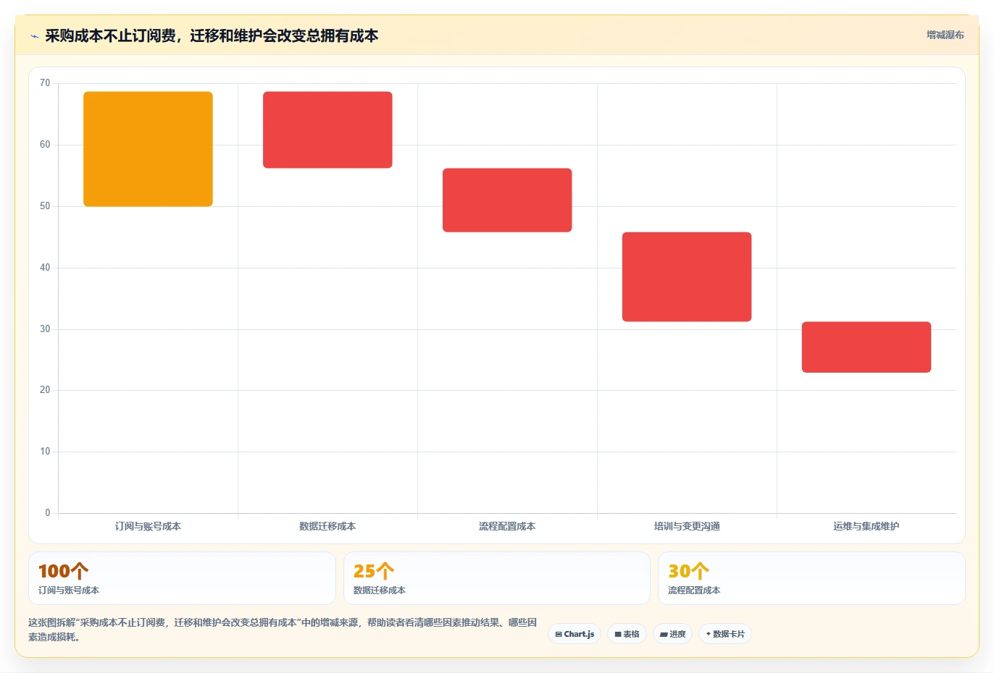Click the 运维与集成维护 x-axis label

tap(866, 526)
